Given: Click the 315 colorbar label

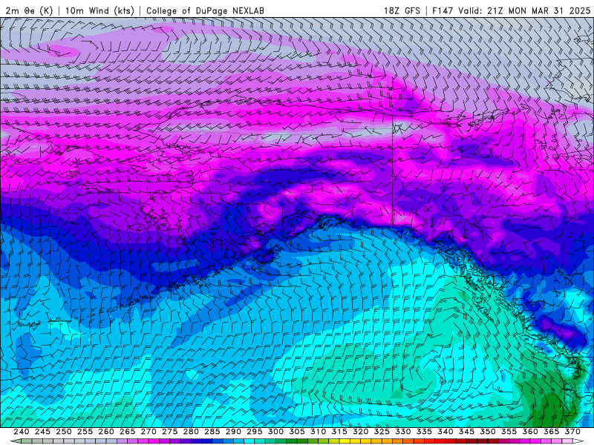Looking at the screenshot, I should (x=339, y=432).
